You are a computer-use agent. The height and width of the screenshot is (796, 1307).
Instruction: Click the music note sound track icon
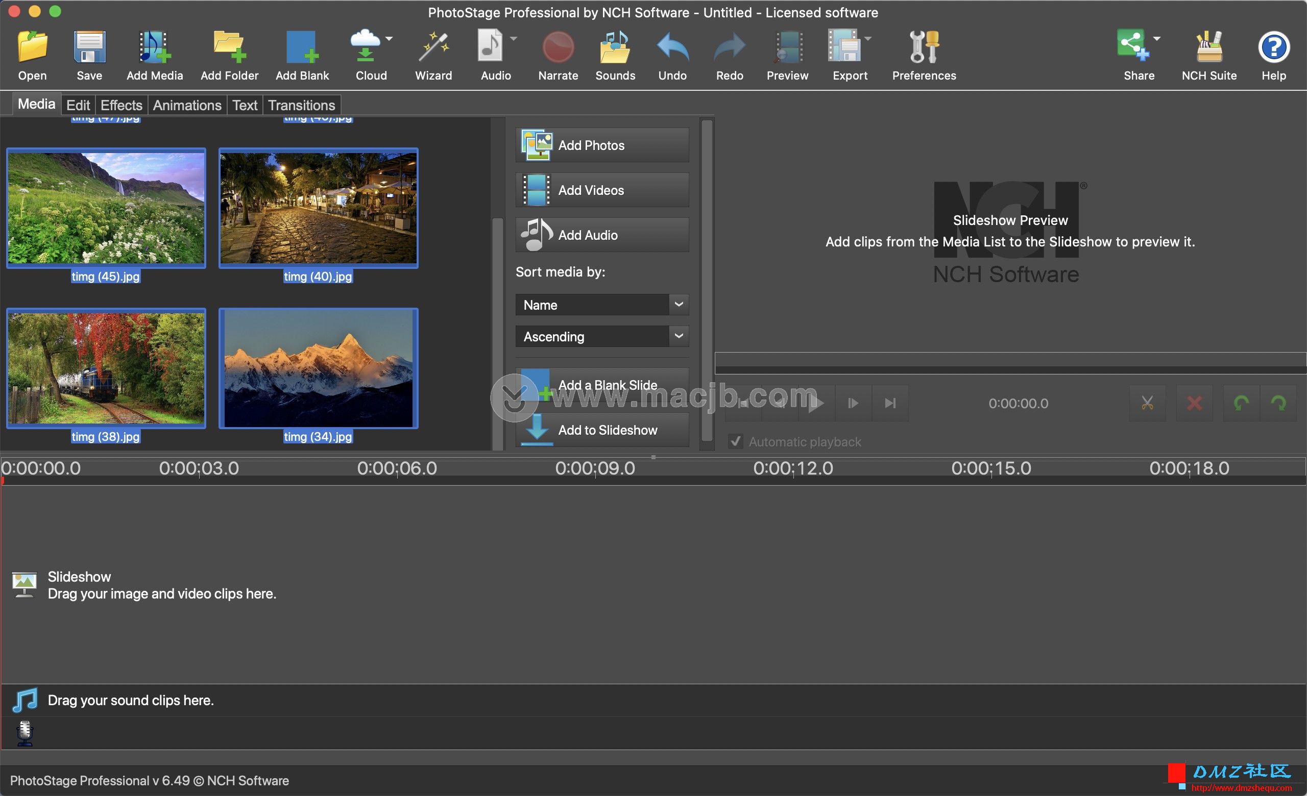pyautogui.click(x=25, y=700)
